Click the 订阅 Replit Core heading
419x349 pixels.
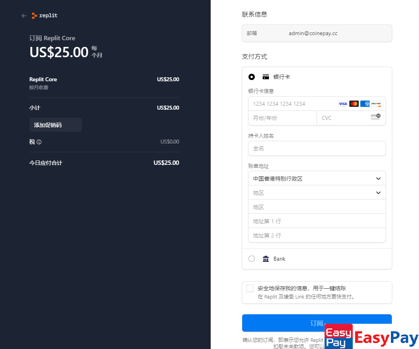[52, 38]
